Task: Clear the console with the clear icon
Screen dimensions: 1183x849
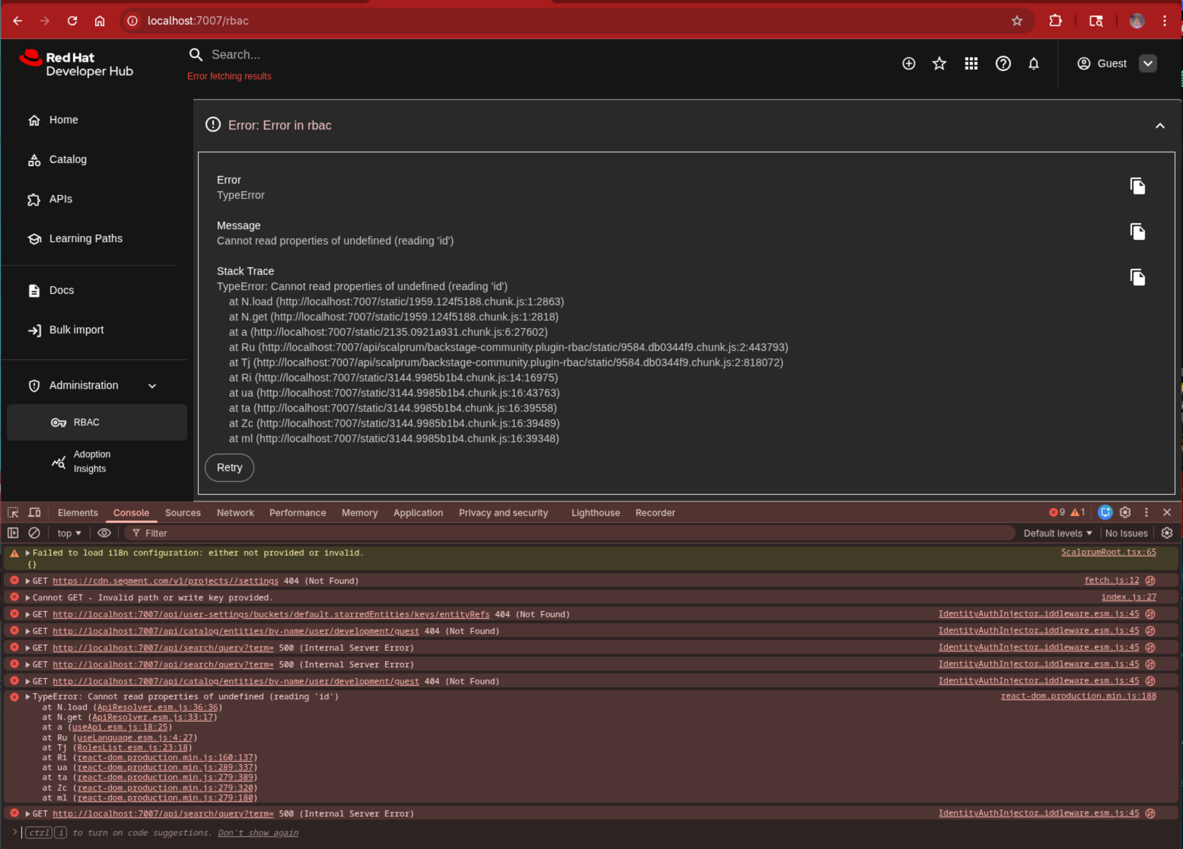Action: (34, 533)
